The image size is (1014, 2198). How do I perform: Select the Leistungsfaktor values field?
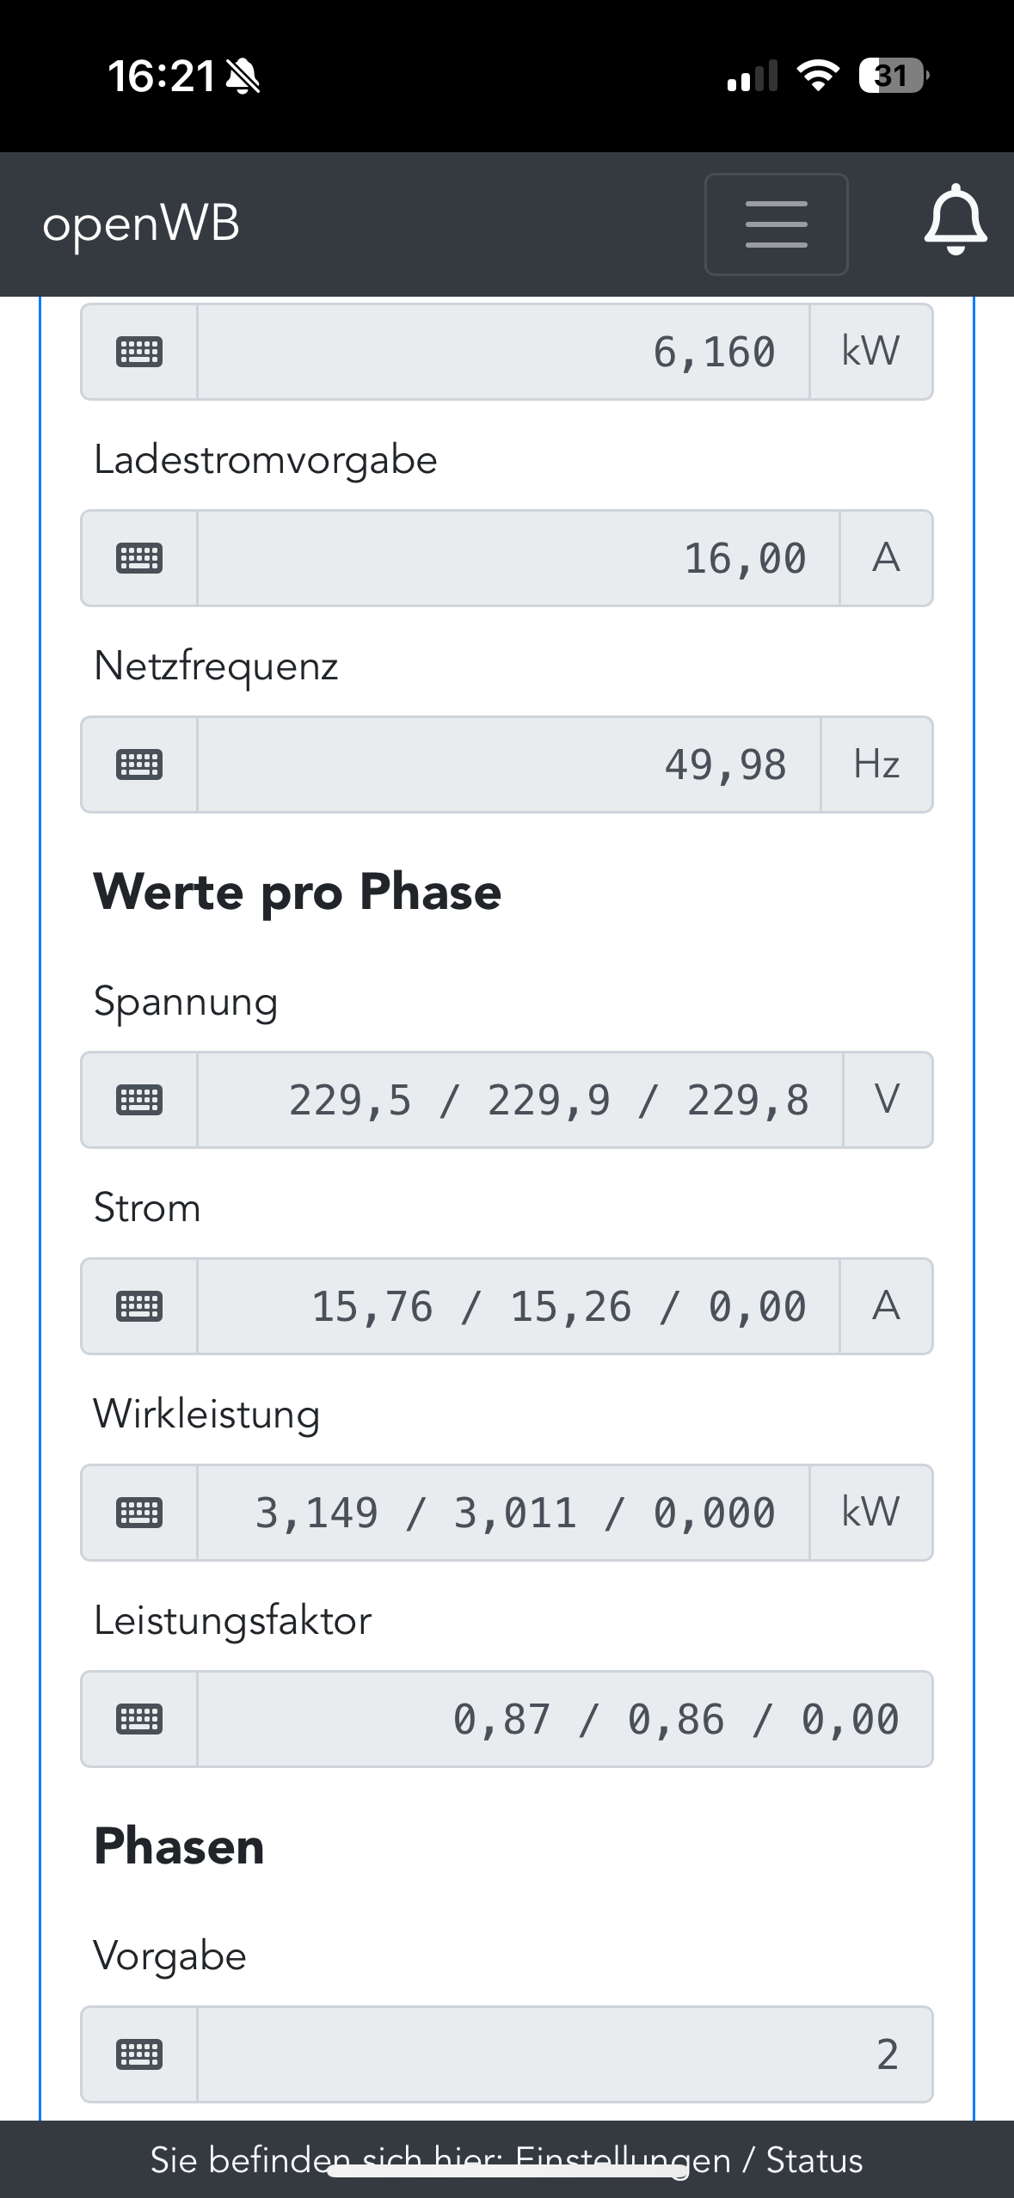[564, 1719]
